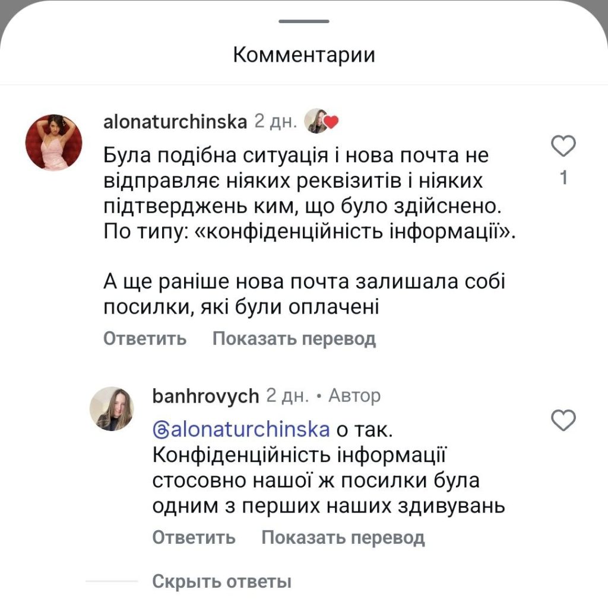This screenshot has height=608, width=608.
Task: Like the alonaturchinska comment with the heart
Action: (563, 145)
